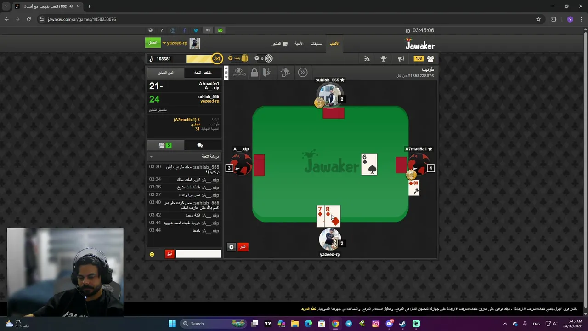Open A__.xip player avatar
Image resolution: width=588 pixels, height=331 pixels.
pos(241,165)
